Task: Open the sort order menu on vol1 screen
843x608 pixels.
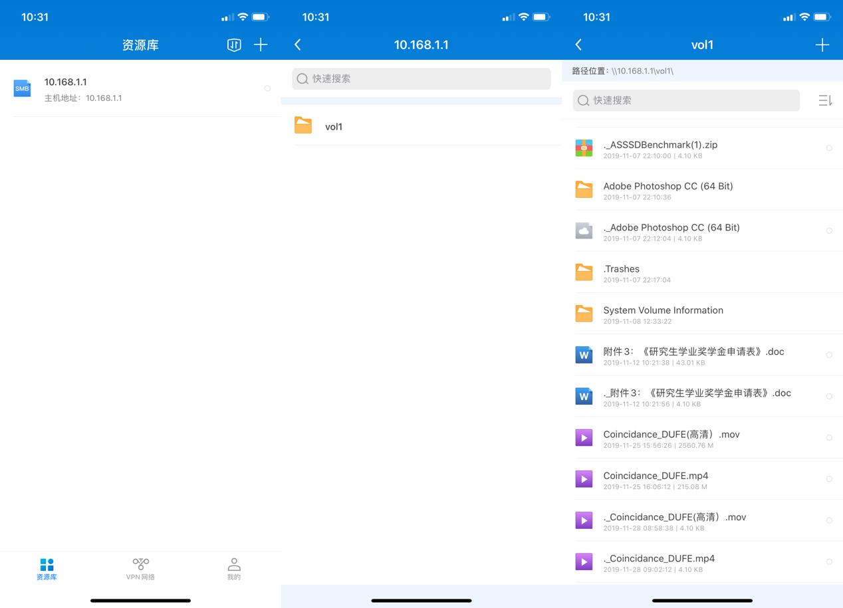Action: (x=826, y=100)
